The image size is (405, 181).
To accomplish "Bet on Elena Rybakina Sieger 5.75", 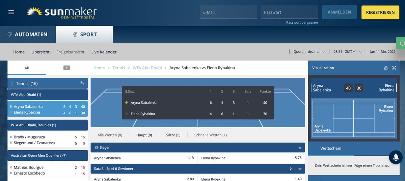I will [x=251, y=158].
